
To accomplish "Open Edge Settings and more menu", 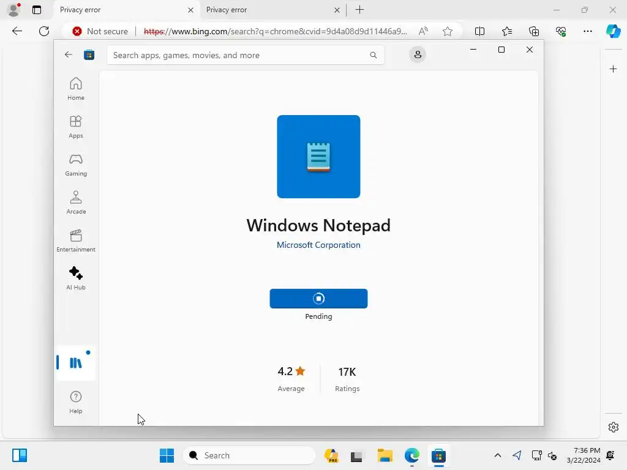I will [x=587, y=31].
